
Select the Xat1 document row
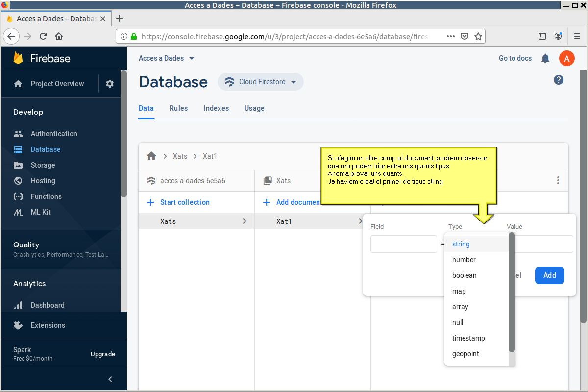click(313, 221)
